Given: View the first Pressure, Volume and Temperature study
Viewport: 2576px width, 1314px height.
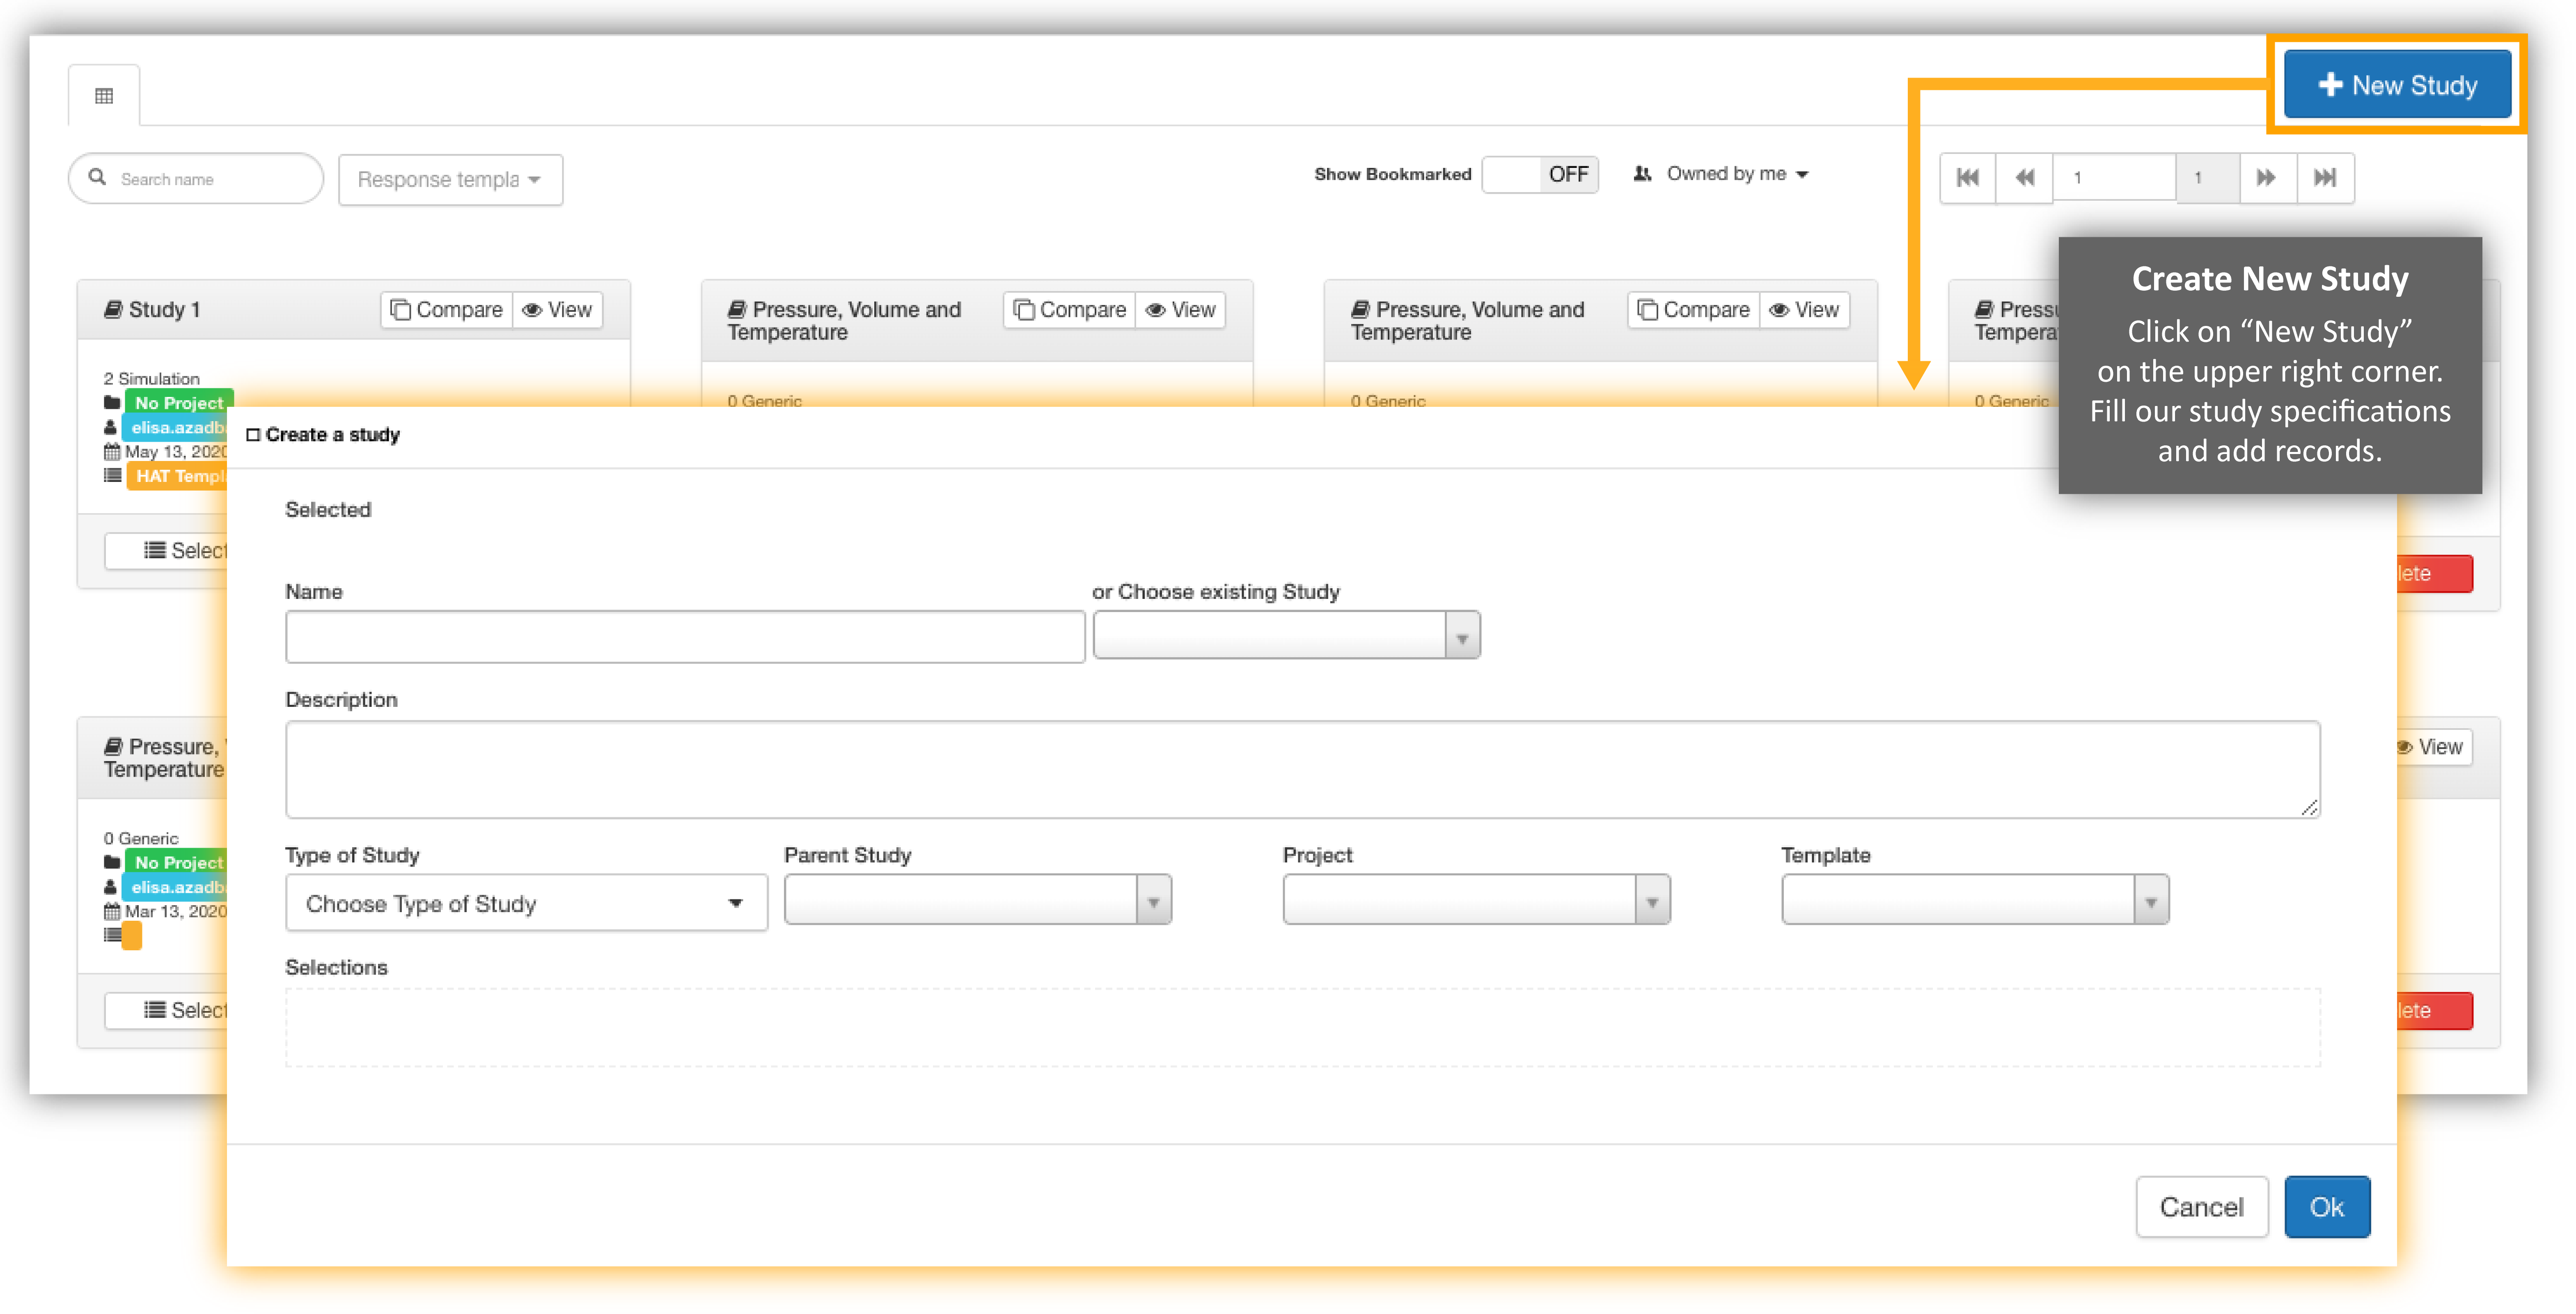Looking at the screenshot, I should pos(1181,310).
